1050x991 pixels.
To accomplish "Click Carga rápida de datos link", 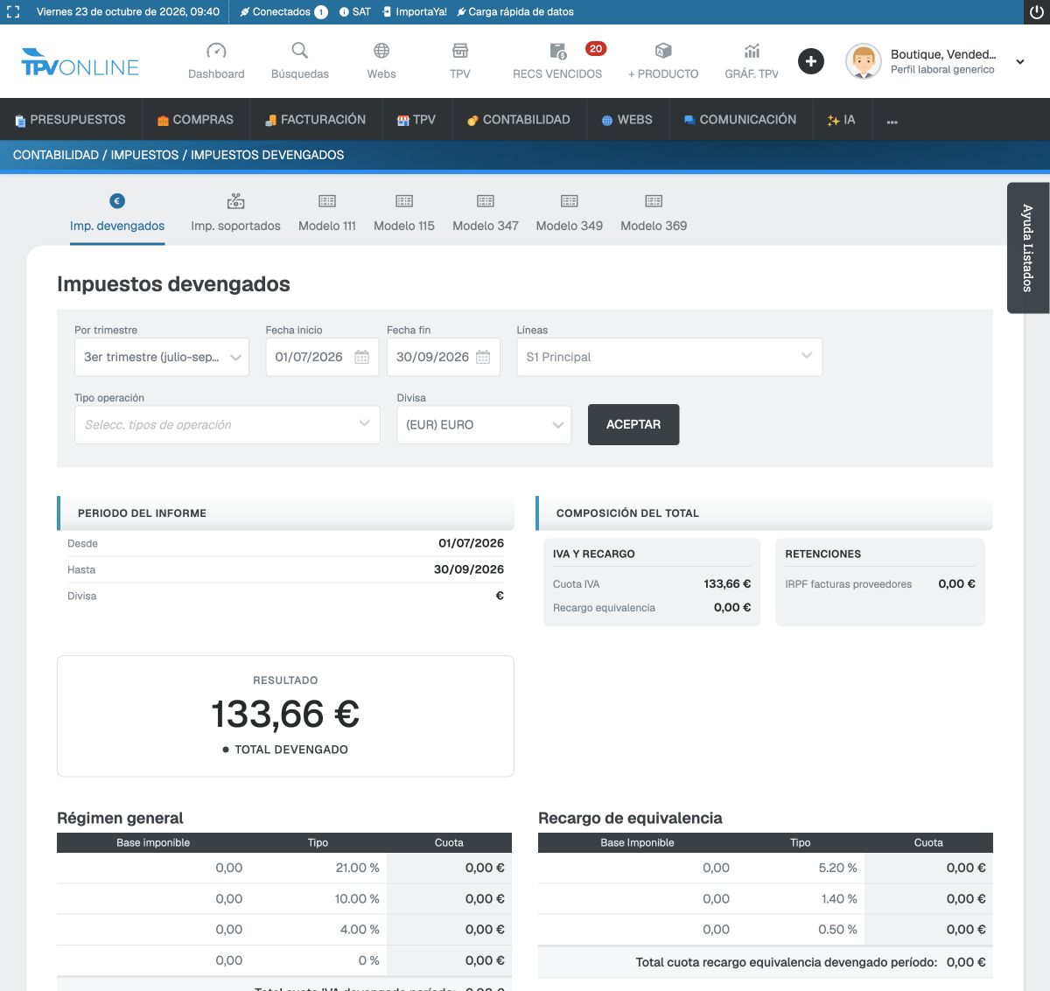I will pyautogui.click(x=515, y=12).
